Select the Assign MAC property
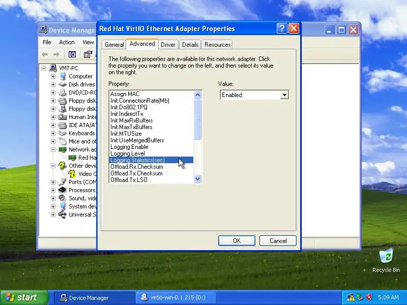The image size is (407, 305). pyautogui.click(x=151, y=94)
